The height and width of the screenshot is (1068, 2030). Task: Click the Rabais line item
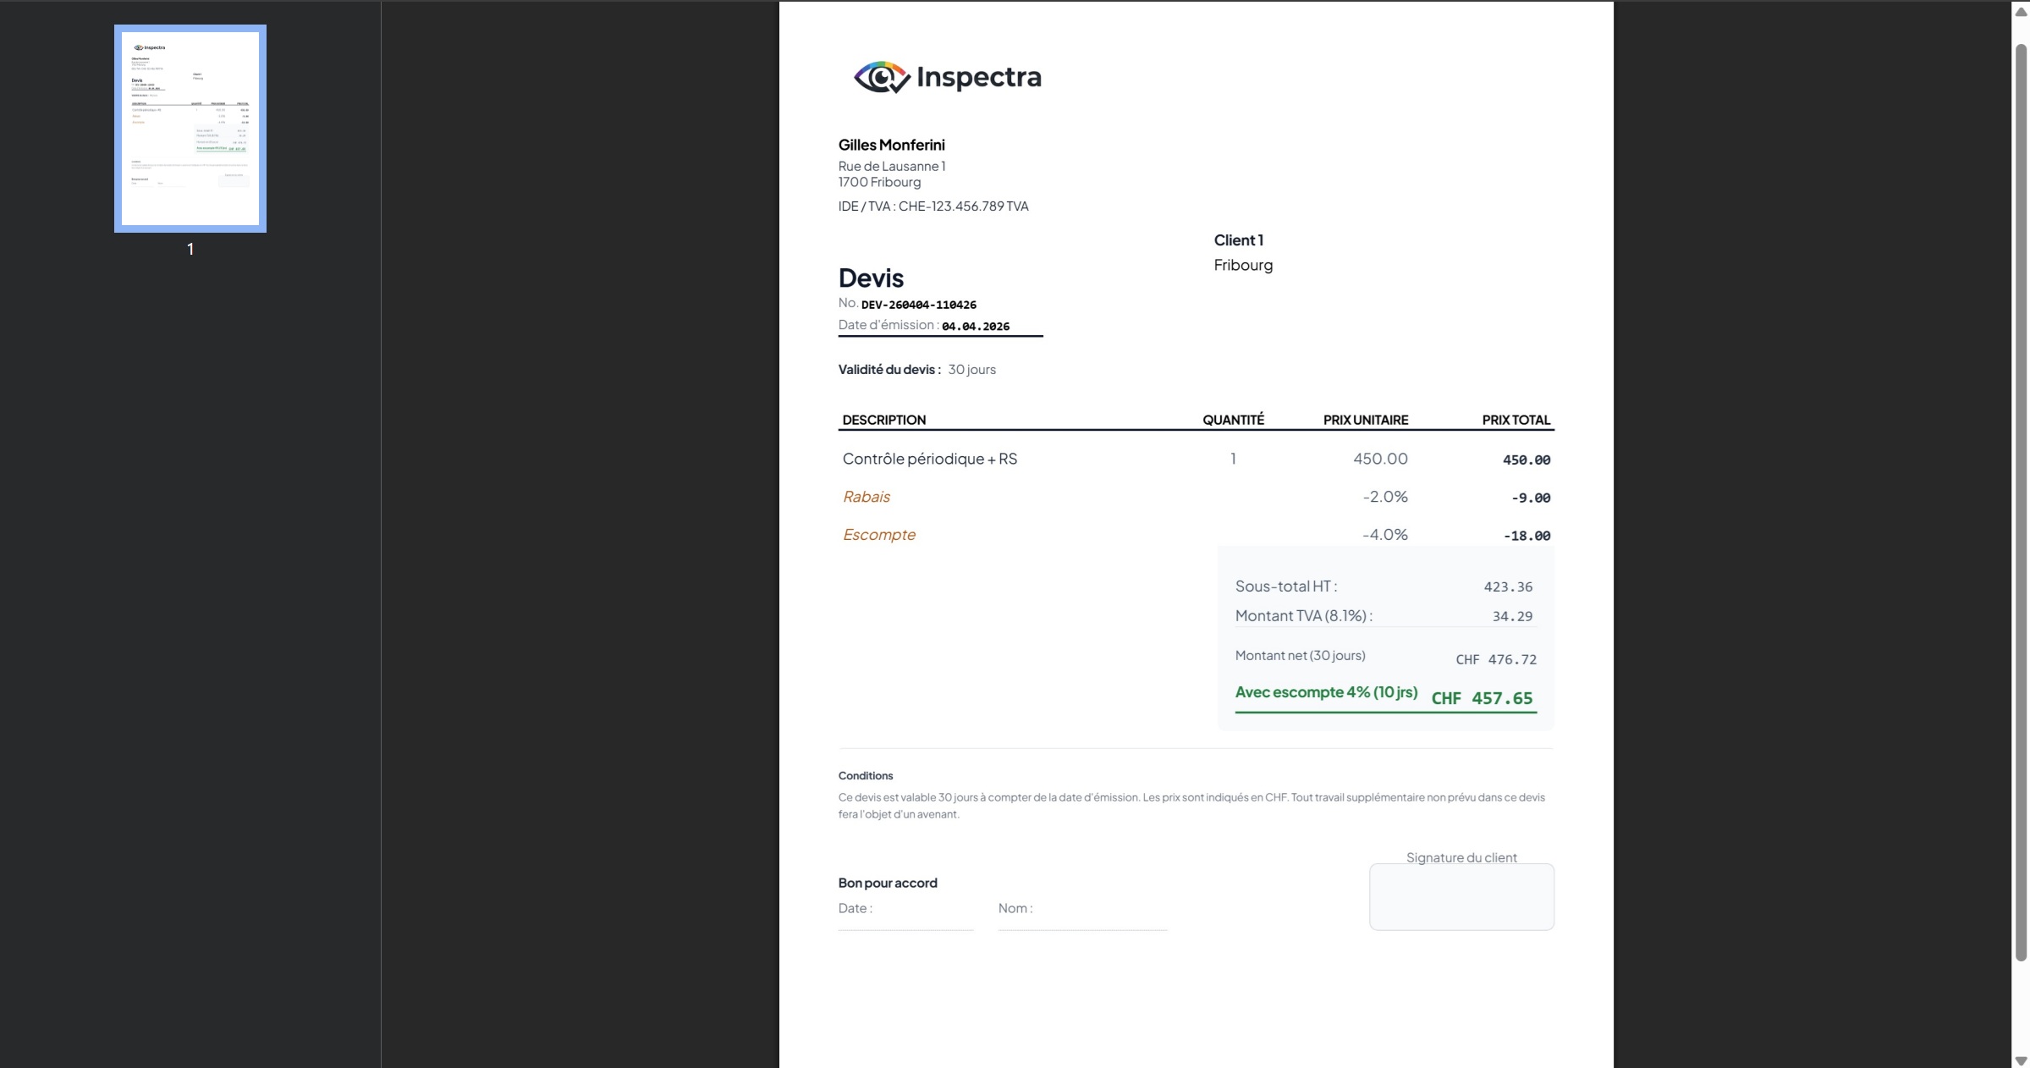point(866,497)
